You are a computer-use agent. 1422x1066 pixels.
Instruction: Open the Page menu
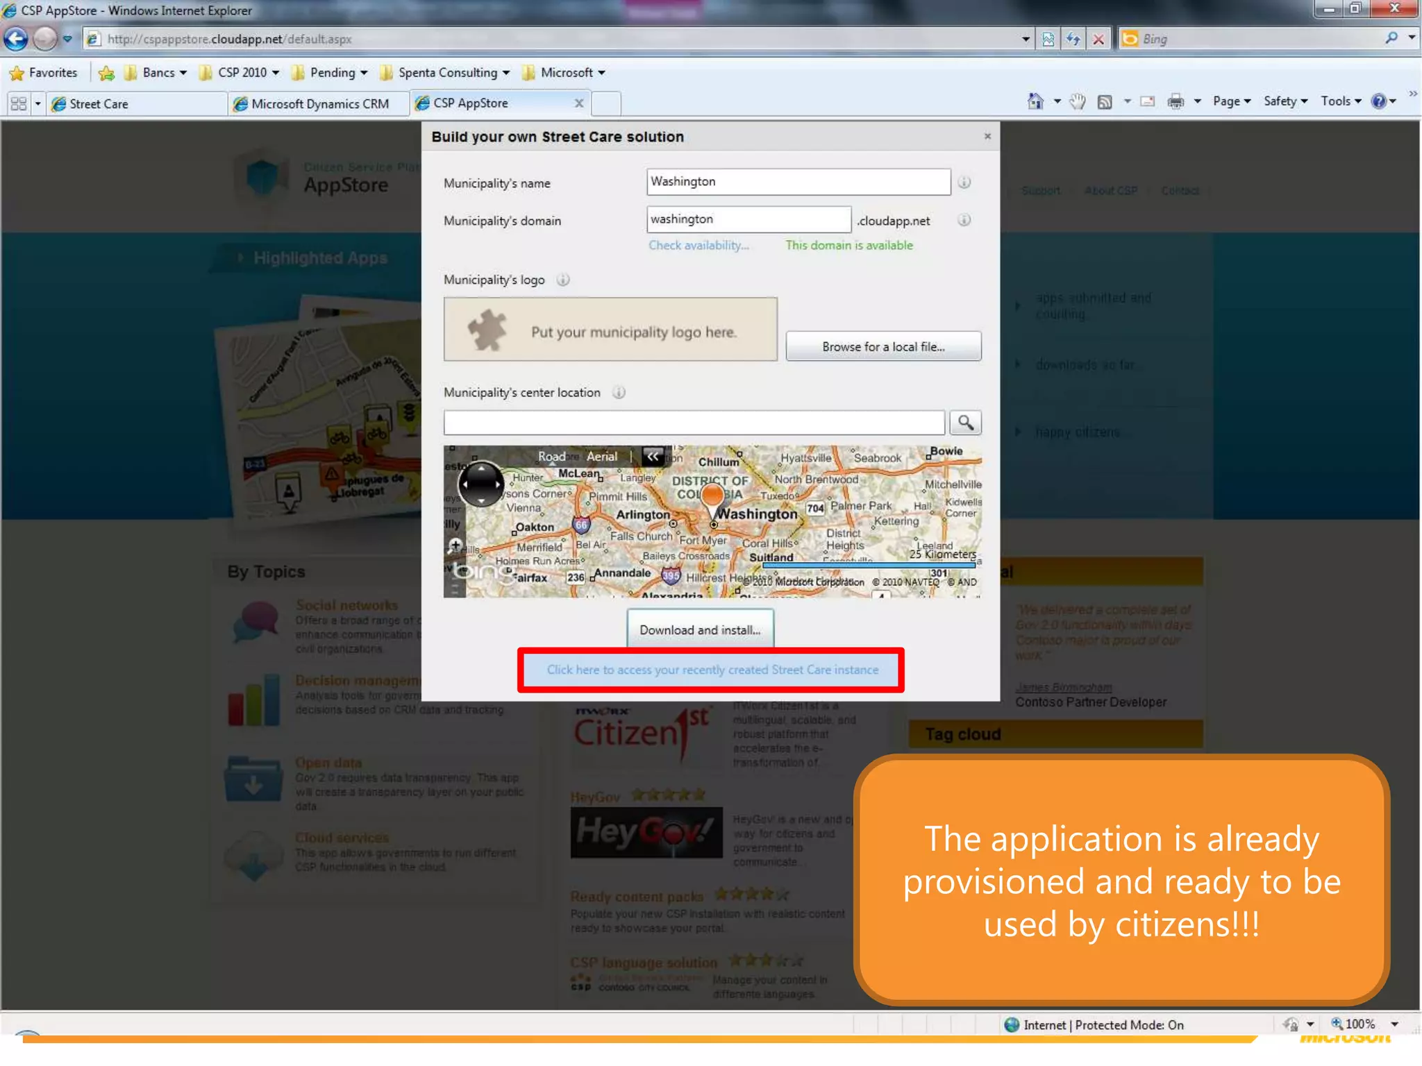[x=1232, y=101]
